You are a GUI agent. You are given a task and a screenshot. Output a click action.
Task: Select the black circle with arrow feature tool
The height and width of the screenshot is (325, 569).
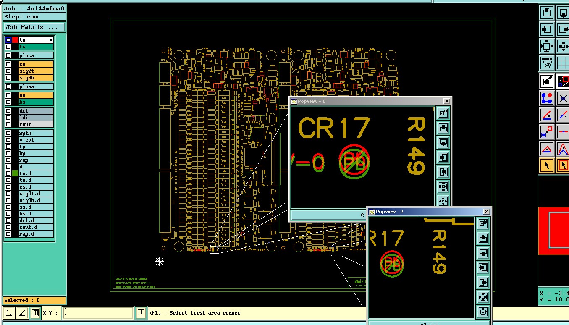tap(547, 81)
